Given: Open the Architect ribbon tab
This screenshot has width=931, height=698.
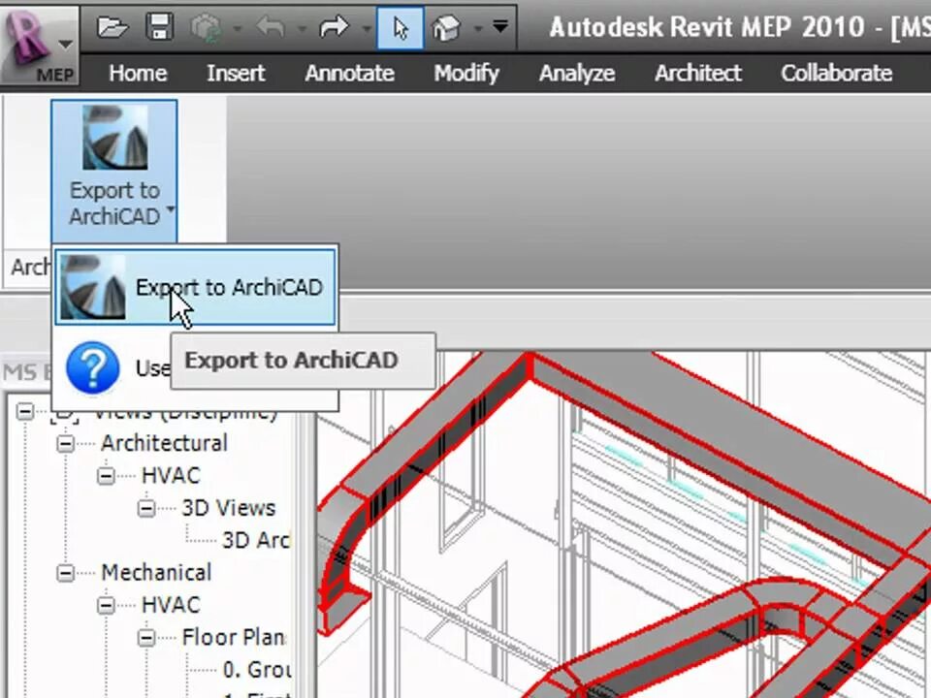Looking at the screenshot, I should 698,73.
